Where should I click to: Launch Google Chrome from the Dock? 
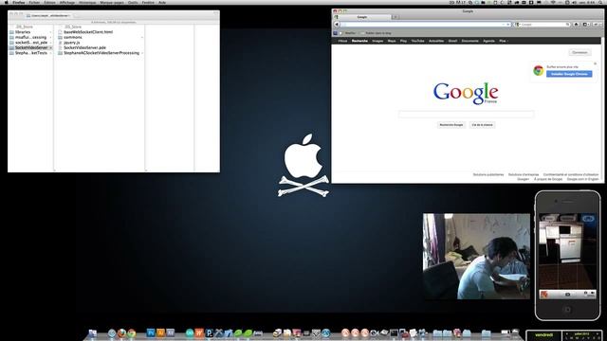132,332
